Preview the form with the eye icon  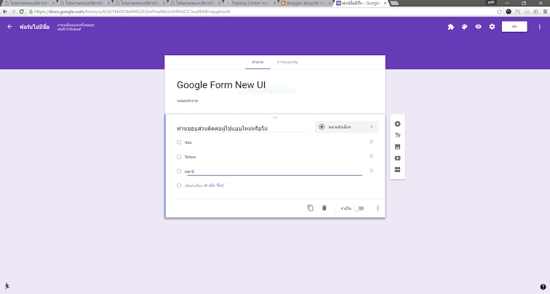(478, 27)
